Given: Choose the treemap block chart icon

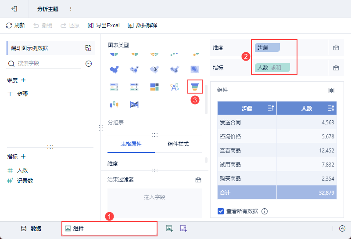Looking at the screenshot, I should coord(154,87).
